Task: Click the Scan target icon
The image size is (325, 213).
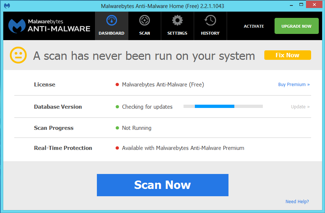Action: (144, 20)
